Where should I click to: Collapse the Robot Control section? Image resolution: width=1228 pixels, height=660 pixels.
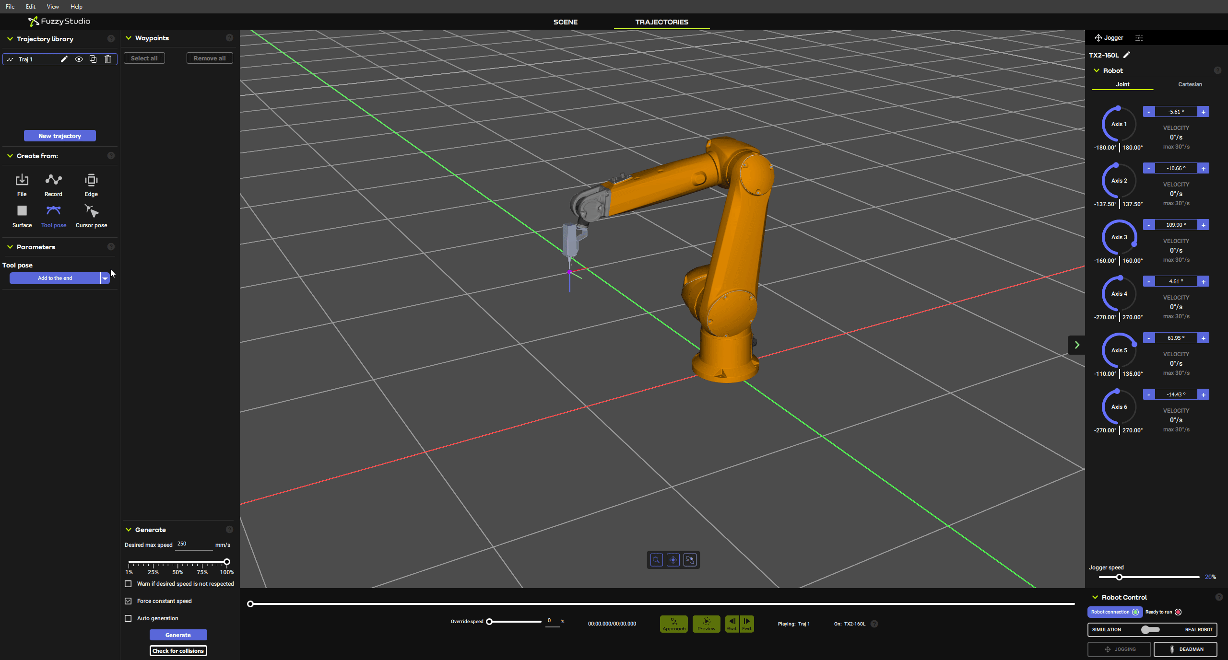[x=1095, y=597]
